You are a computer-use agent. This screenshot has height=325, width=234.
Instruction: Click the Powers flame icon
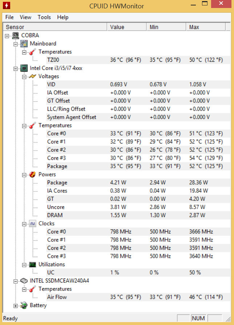33,174
